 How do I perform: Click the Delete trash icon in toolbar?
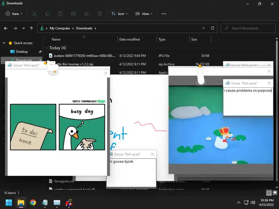[x=100, y=14]
